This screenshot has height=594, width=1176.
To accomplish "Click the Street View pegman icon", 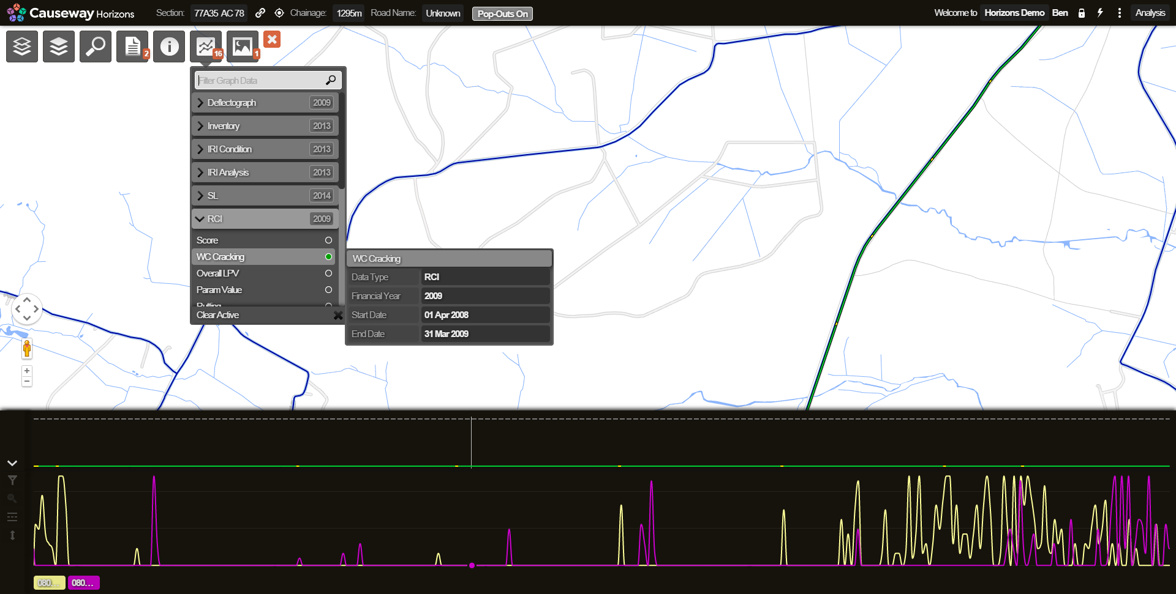I will pyautogui.click(x=27, y=349).
